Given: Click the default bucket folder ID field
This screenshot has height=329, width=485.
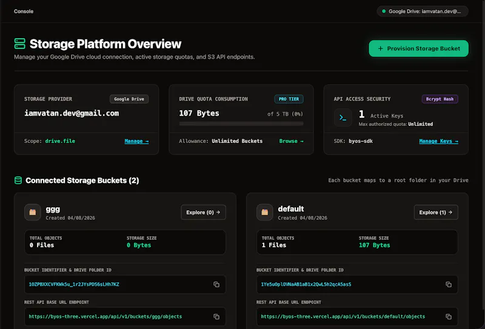Looking at the screenshot, I should (x=357, y=285).
